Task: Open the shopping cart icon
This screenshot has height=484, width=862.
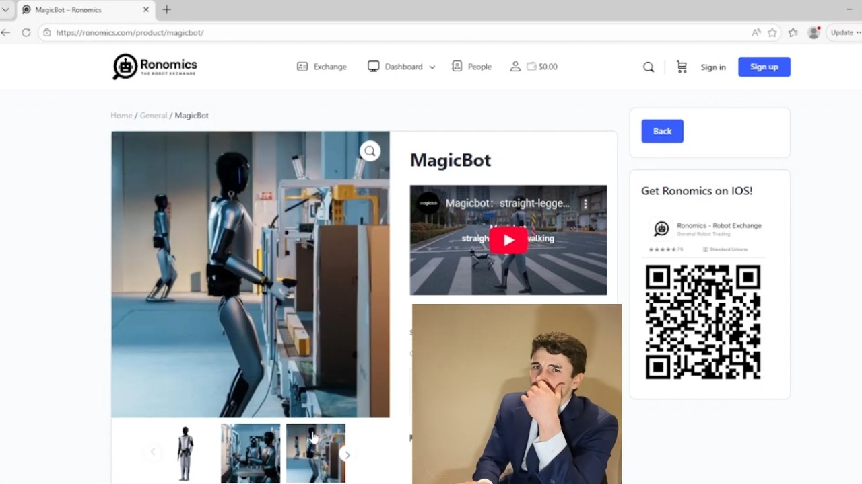Action: [x=682, y=67]
